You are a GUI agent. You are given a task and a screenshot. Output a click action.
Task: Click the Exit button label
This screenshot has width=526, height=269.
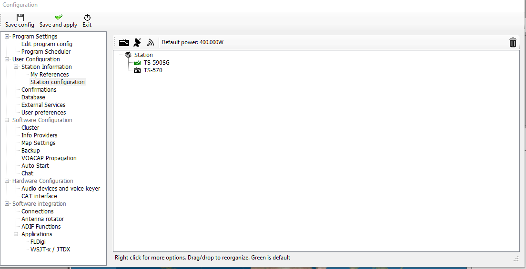(87, 25)
